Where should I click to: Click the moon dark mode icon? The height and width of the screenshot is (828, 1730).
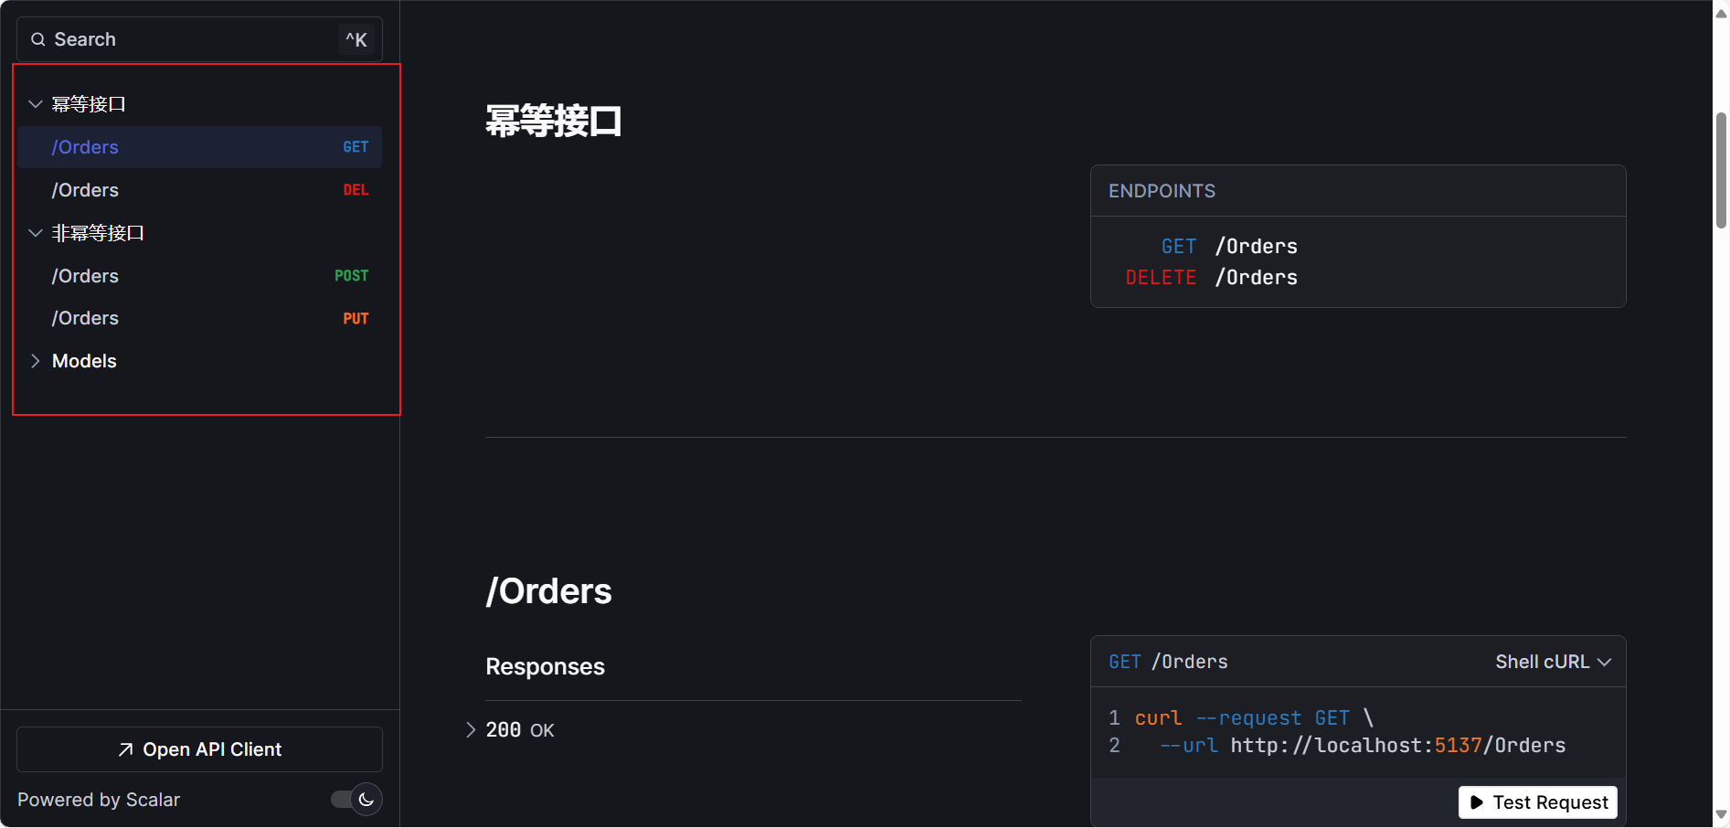coord(366,800)
